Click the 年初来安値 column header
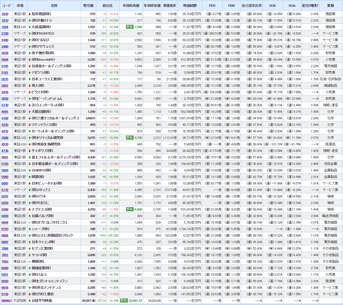Viewport: 343px width, 305px height. 152,6
